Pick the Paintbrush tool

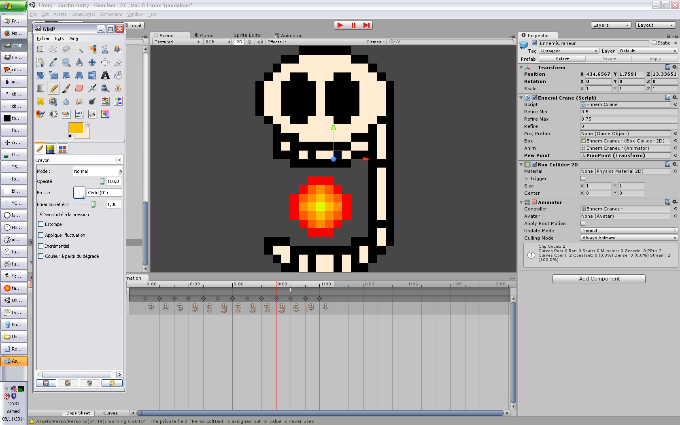coord(66,88)
